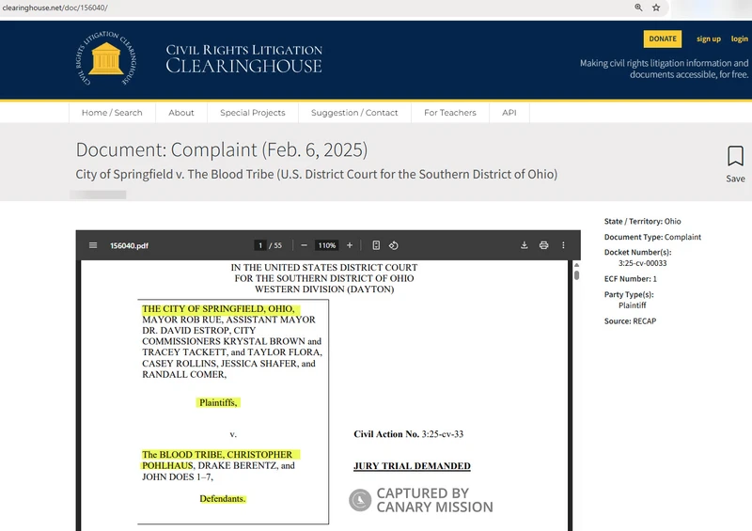
Task: Click the highlighted 'Plaintiffs,' text
Action: pos(218,402)
